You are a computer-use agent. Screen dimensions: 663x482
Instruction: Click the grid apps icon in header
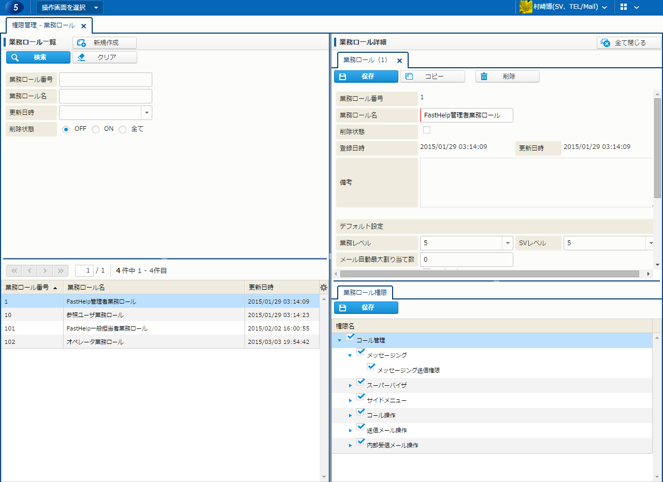pos(624,7)
